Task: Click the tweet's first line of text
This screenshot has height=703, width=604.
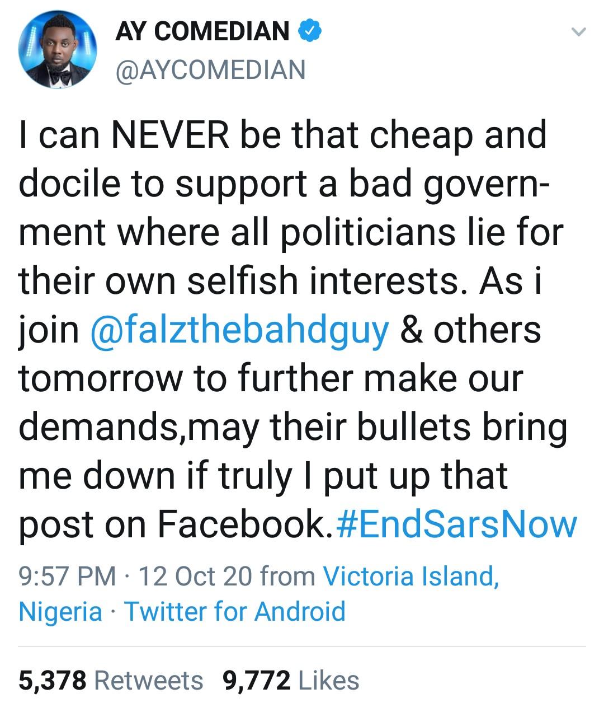Action: click(x=282, y=135)
